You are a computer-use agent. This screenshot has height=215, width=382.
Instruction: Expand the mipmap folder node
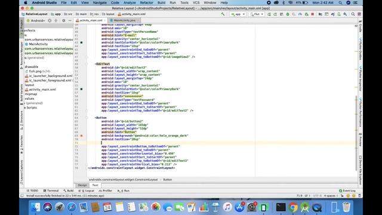click(30, 94)
